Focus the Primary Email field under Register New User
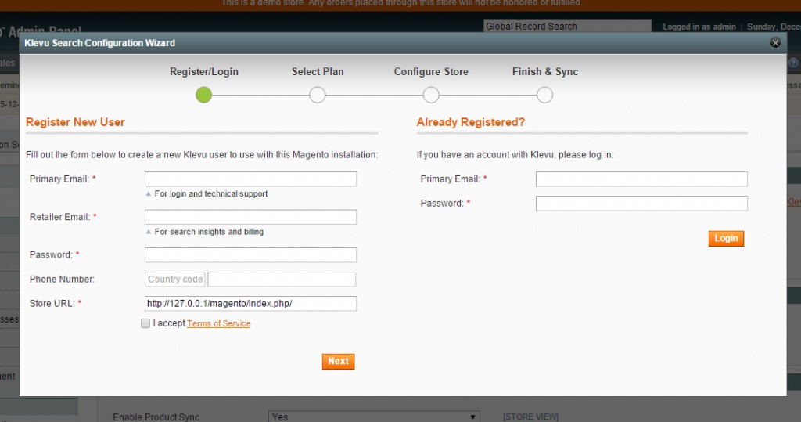The height and width of the screenshot is (422, 801). [x=250, y=179]
